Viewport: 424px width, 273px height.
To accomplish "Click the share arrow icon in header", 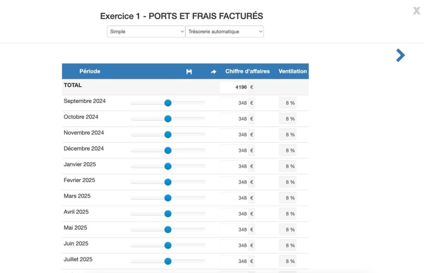I will click(x=214, y=72).
